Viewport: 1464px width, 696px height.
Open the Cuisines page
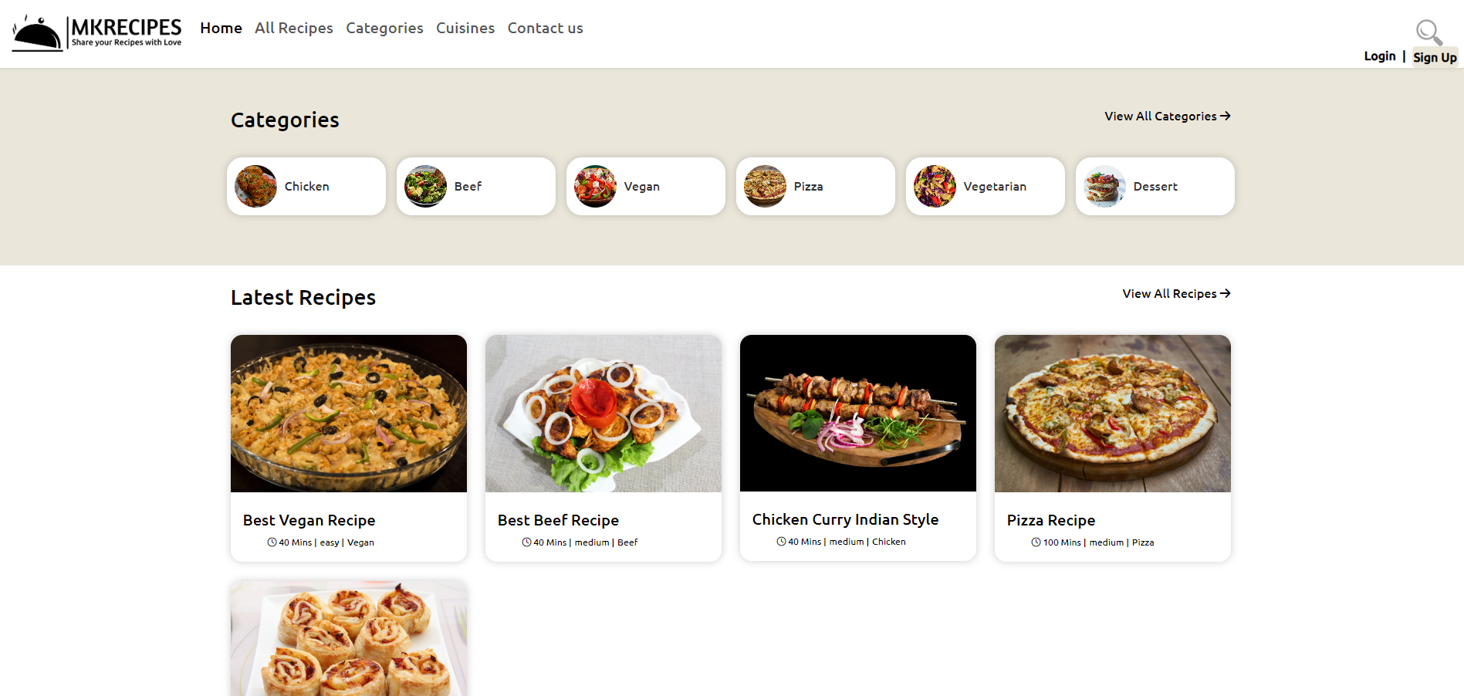(465, 28)
